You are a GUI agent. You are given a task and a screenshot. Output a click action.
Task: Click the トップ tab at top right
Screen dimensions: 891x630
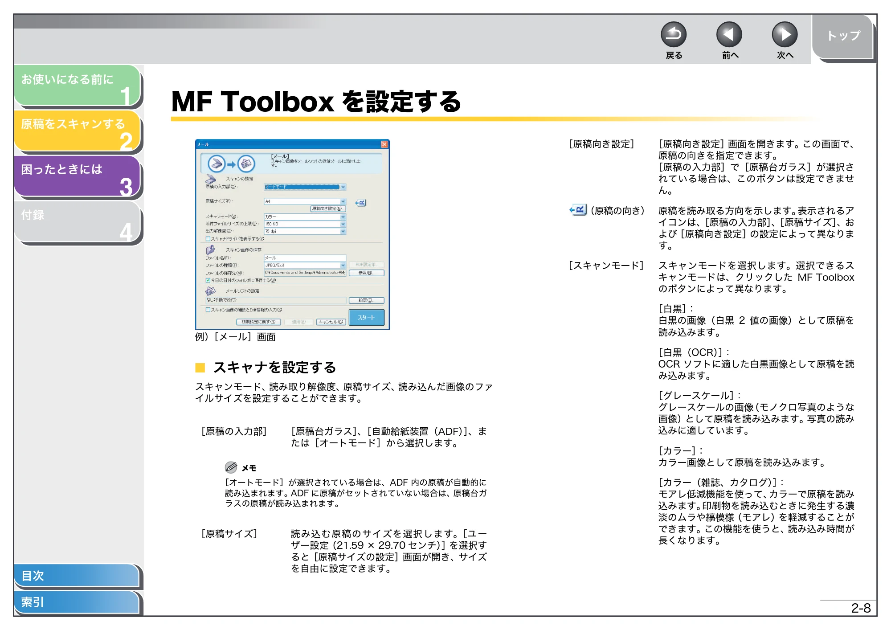tap(842, 36)
